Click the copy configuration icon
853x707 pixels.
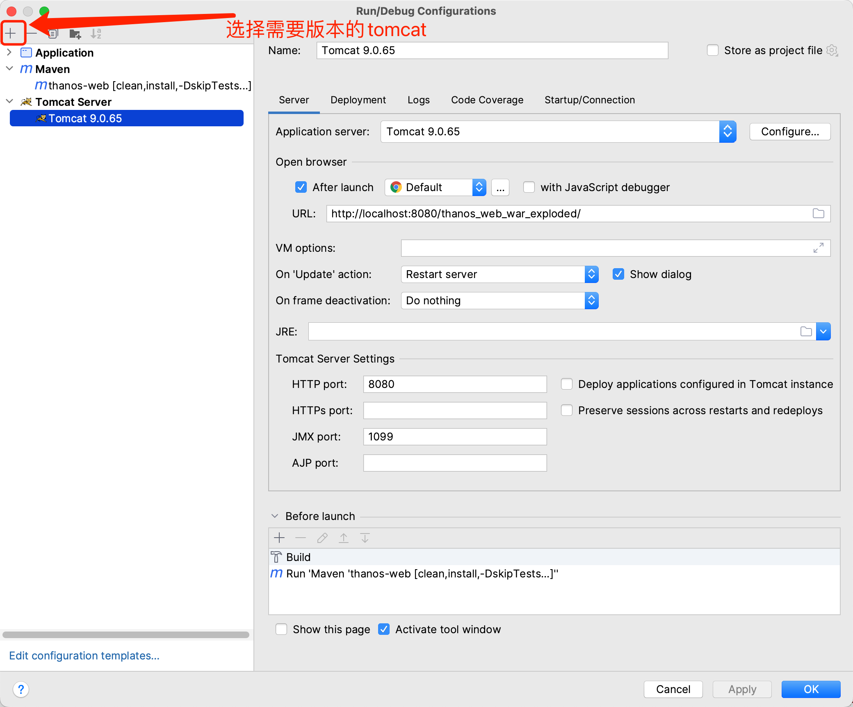(x=53, y=34)
